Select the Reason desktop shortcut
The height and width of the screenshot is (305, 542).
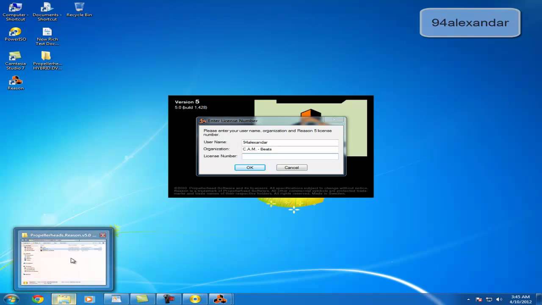(16, 83)
